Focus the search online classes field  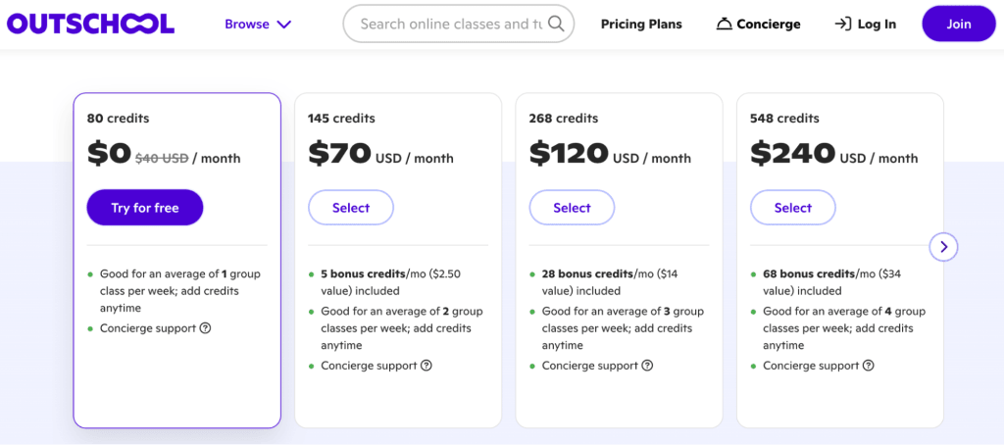pyautogui.click(x=450, y=24)
